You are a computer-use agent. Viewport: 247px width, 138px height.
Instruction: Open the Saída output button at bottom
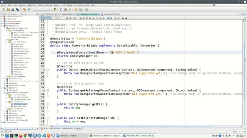8,131
